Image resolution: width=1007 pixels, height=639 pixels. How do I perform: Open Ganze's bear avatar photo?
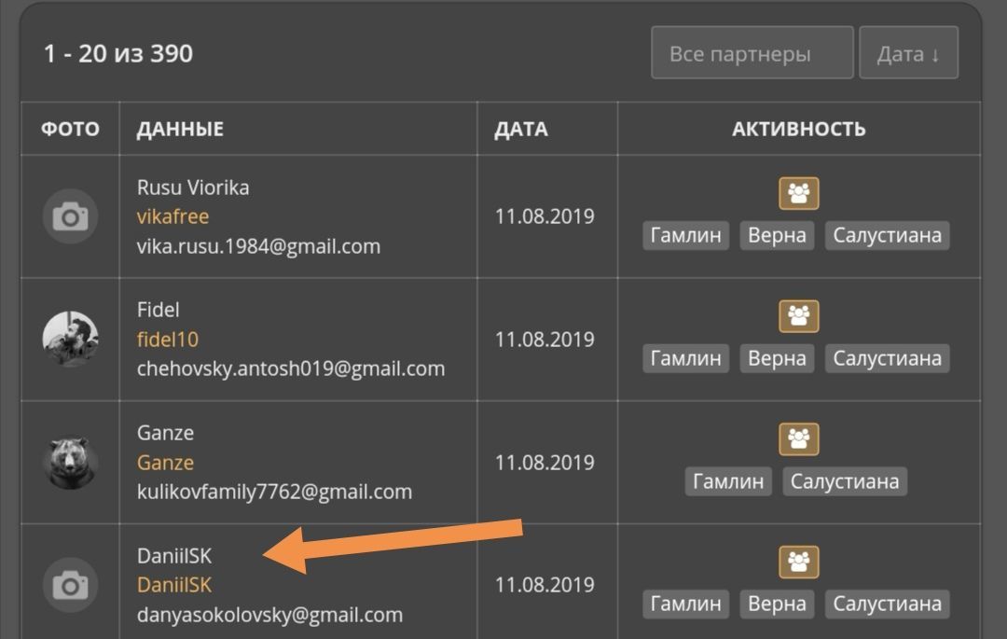70,463
